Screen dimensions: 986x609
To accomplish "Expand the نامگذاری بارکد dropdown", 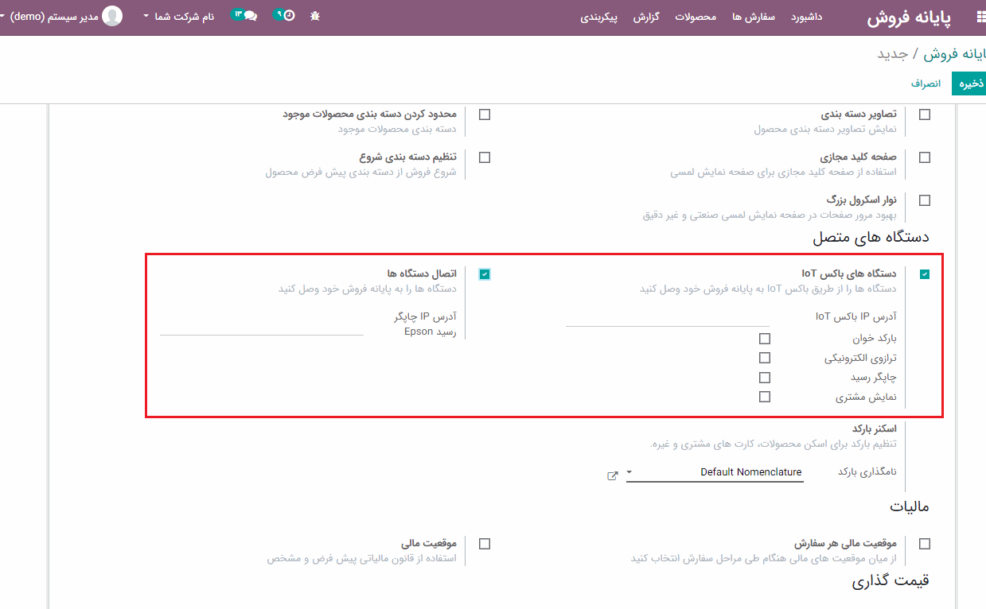I will [x=715, y=472].
